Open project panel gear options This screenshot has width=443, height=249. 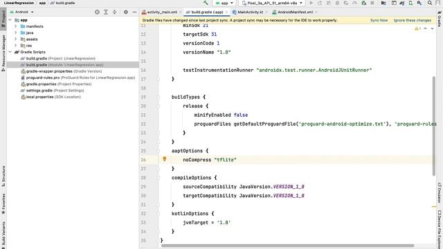[x=126, y=12]
